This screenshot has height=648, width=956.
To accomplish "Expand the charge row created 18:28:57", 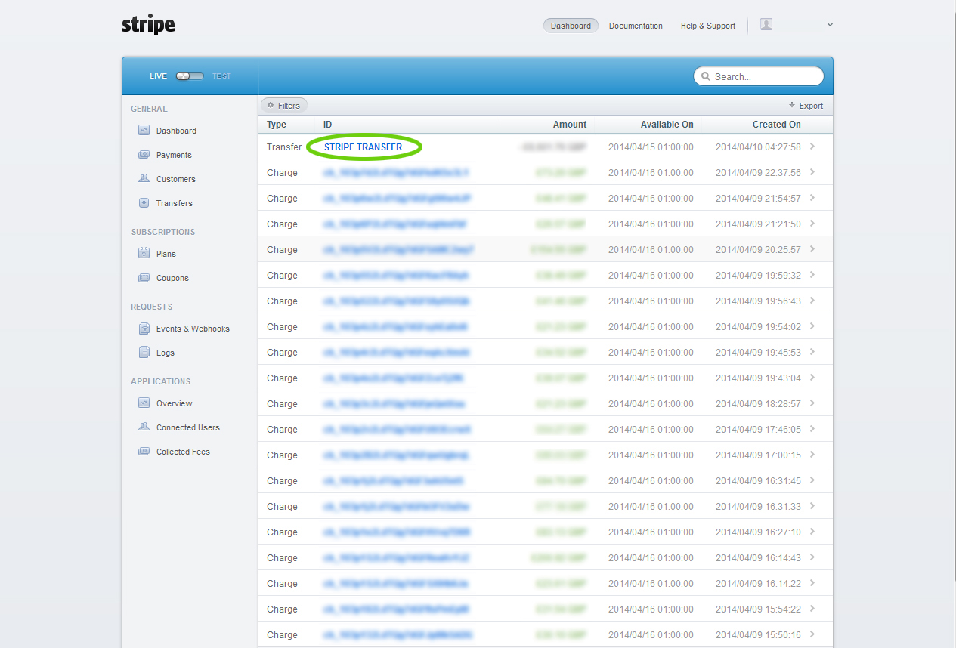I will (812, 403).
